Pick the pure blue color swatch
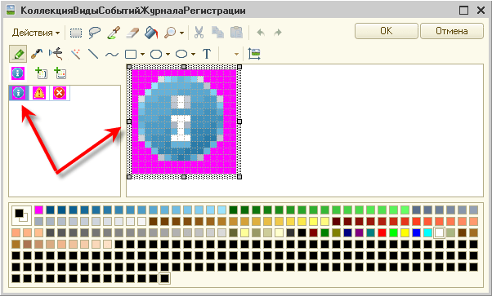This screenshot has width=492, height=296. [x=416, y=232]
